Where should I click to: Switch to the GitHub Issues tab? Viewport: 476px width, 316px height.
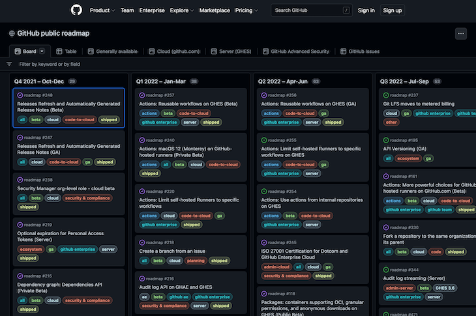pyautogui.click(x=360, y=51)
